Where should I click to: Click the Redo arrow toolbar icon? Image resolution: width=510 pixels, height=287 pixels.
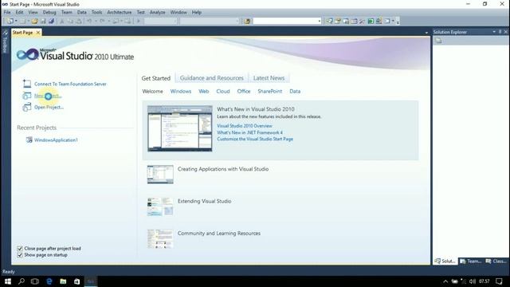click(x=102, y=22)
